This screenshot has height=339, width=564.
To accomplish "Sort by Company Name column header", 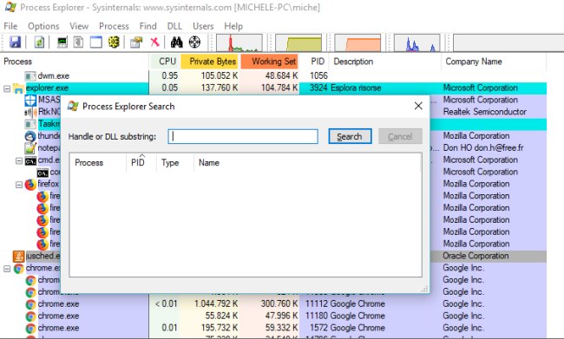I will coord(494,62).
